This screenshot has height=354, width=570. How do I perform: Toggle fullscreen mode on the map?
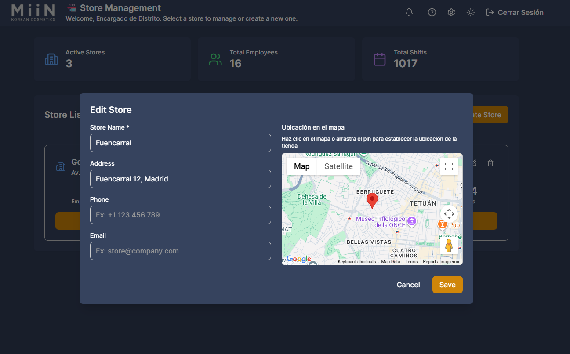tap(449, 166)
